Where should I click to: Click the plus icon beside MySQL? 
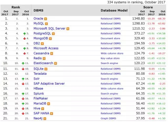[x=46, y=24]
